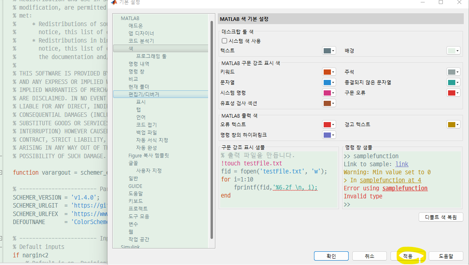
Task: Open the 배경 color dropdown
Action: point(453,51)
